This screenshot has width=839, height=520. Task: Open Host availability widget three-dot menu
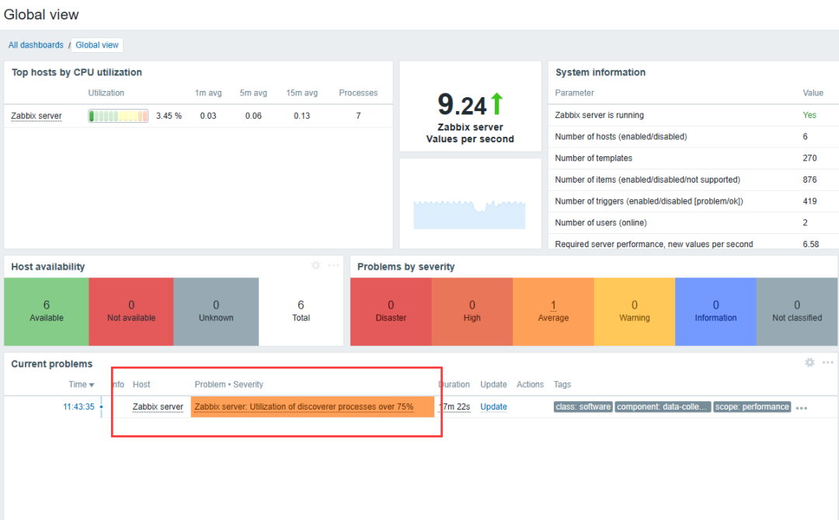333,265
